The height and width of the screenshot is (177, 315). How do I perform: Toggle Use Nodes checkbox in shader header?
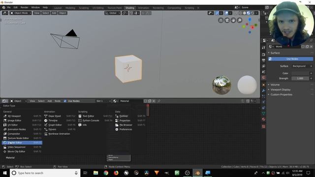pyautogui.click(x=65, y=101)
